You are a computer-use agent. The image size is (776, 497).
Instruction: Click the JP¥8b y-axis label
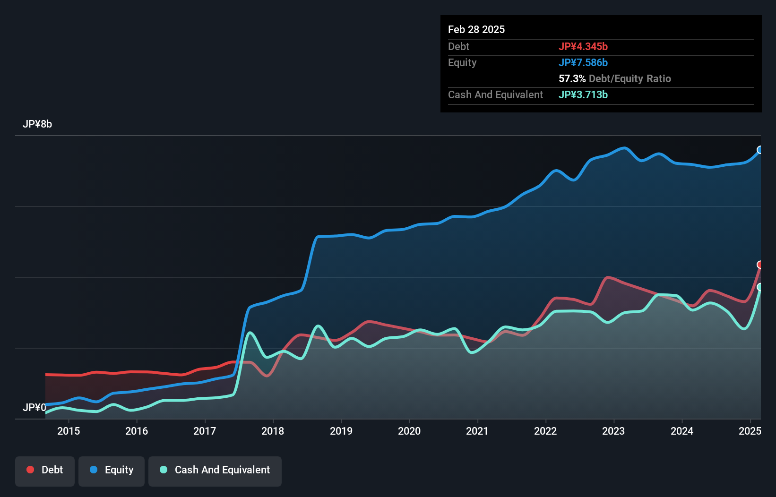pyautogui.click(x=37, y=124)
